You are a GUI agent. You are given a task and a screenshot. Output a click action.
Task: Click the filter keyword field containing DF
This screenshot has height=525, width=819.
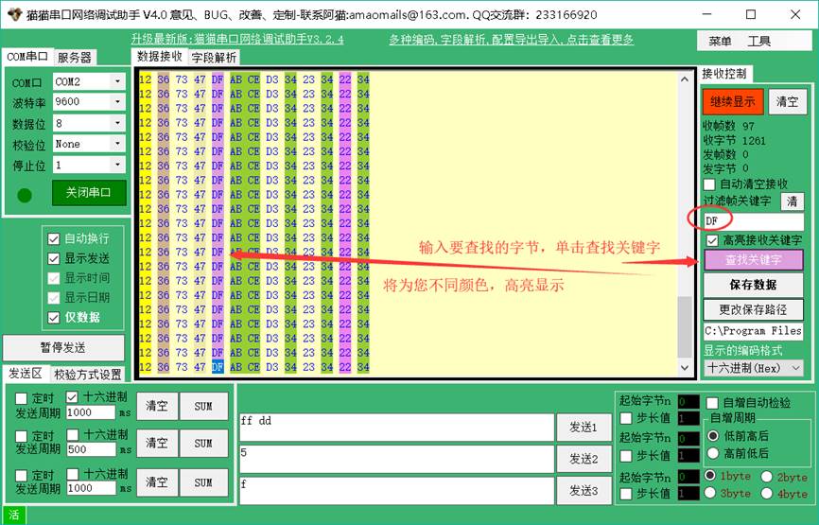tap(751, 220)
